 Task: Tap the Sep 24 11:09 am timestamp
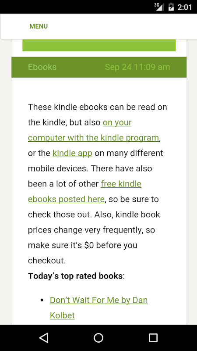click(x=137, y=67)
